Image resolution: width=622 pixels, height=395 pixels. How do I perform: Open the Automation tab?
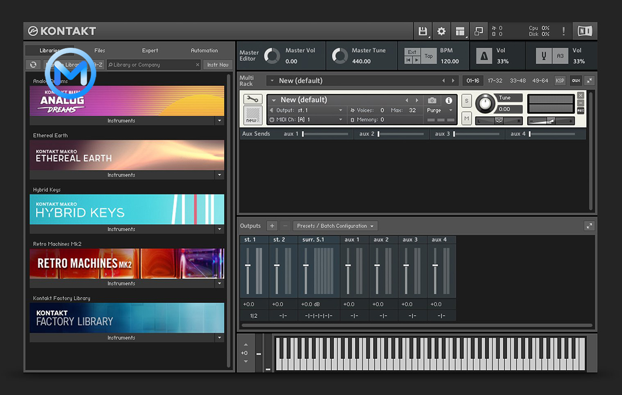(x=204, y=50)
